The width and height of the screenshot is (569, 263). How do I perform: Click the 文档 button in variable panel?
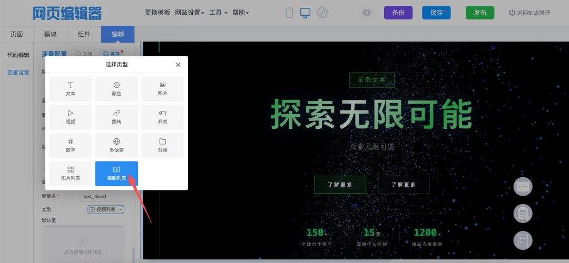click(84, 54)
